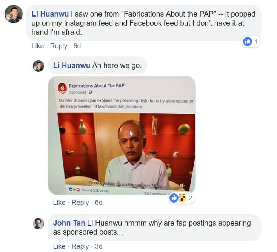
Task: Reply to John Tan's comment
Action: tap(80, 246)
